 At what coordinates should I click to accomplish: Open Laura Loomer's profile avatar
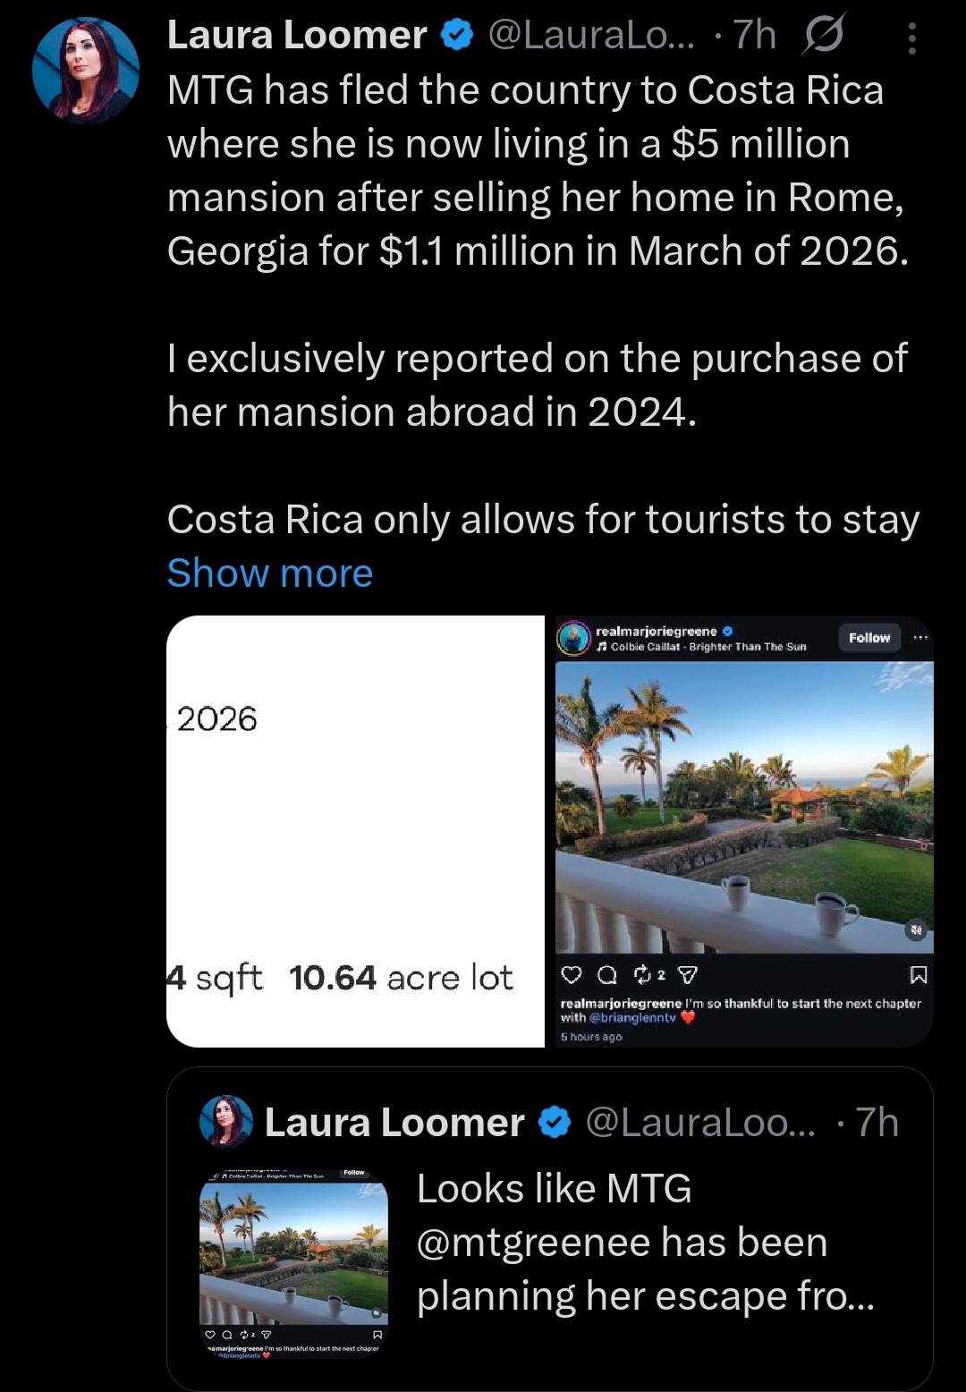(86, 70)
